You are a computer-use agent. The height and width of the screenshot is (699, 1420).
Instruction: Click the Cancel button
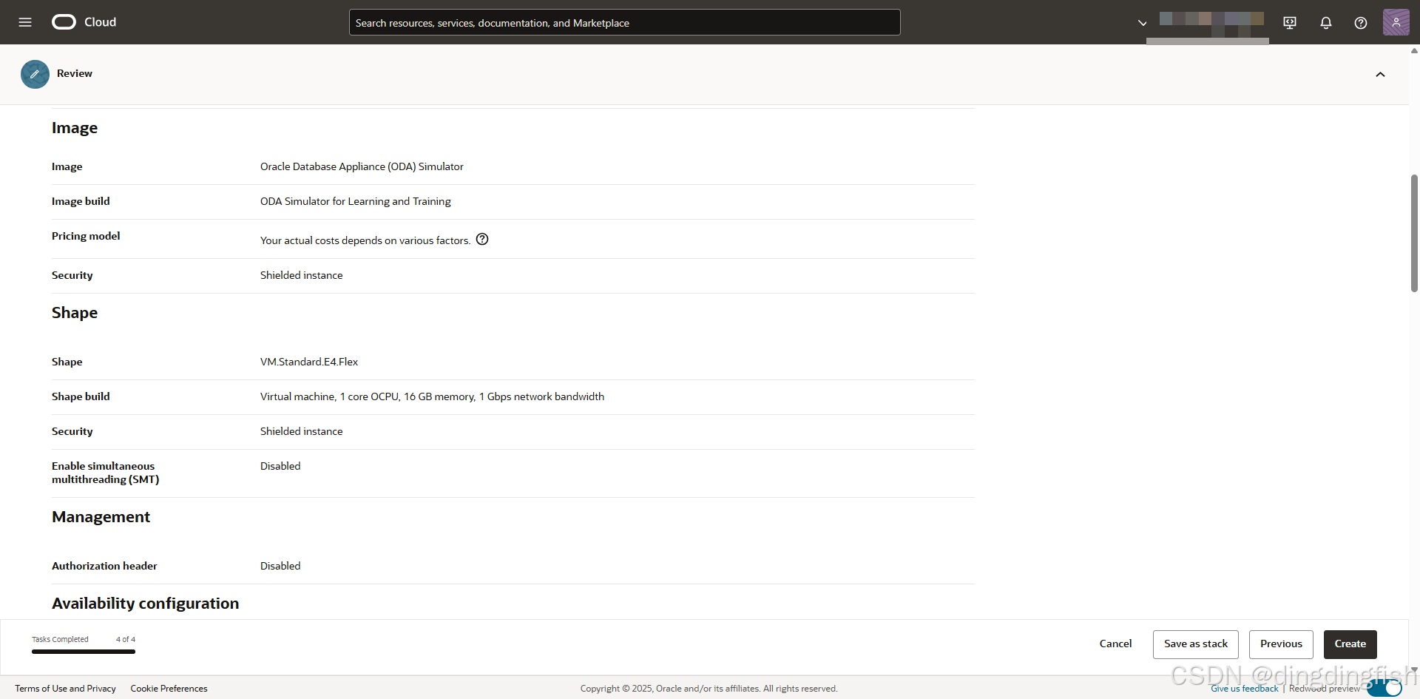point(1115,644)
